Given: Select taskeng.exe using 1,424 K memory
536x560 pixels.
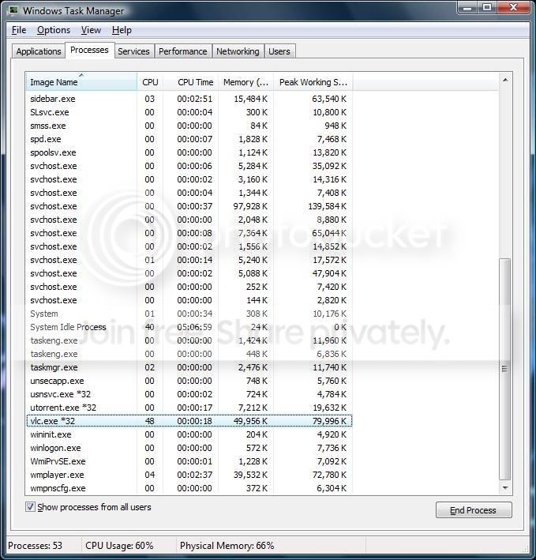Looking at the screenshot, I should pyautogui.click(x=189, y=340).
